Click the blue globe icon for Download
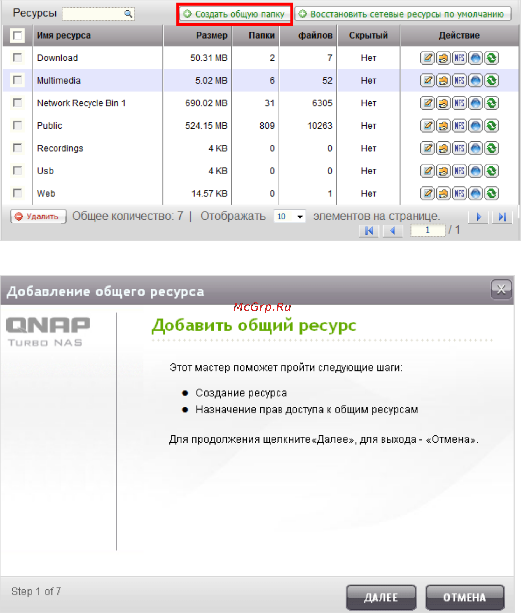 (x=475, y=58)
